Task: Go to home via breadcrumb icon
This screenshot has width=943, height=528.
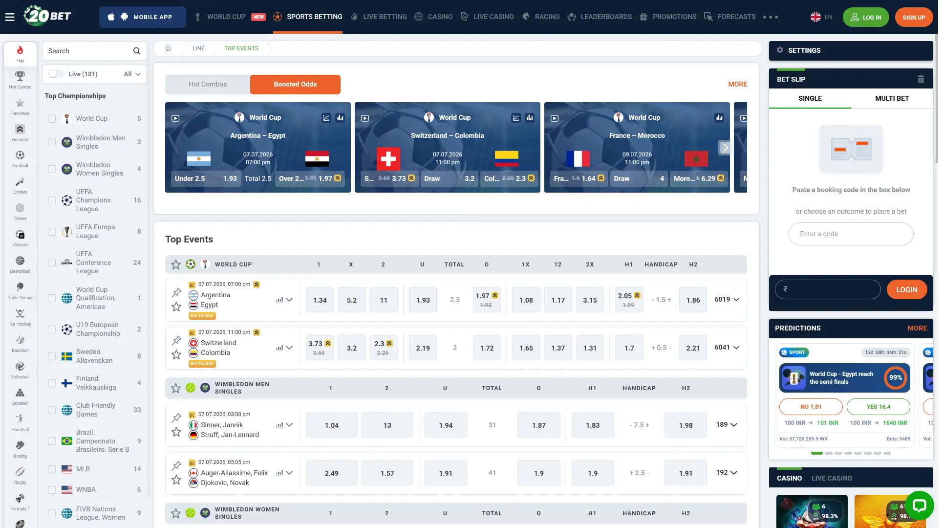Action: tap(168, 48)
